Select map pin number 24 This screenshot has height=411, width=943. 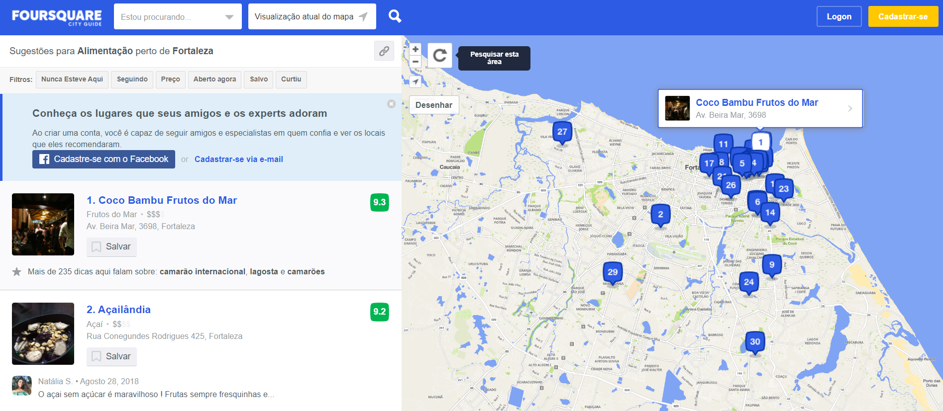click(x=749, y=283)
